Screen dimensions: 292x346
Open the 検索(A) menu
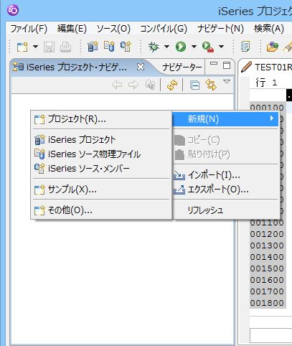[269, 29]
